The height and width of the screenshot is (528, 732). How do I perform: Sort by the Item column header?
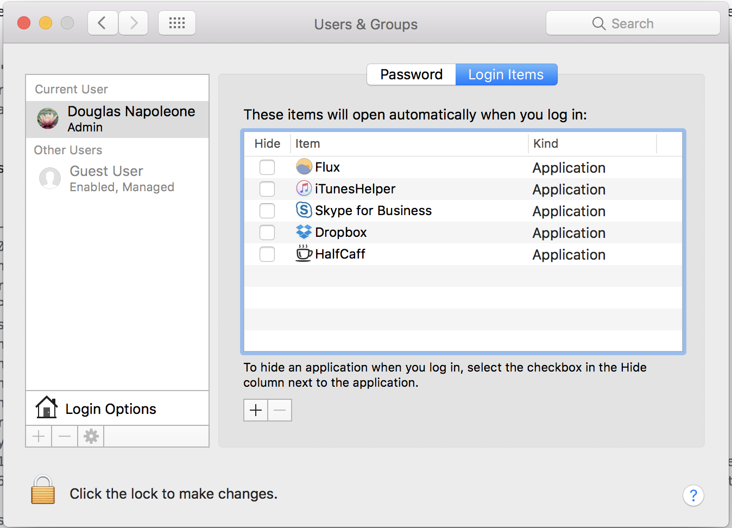(409, 143)
